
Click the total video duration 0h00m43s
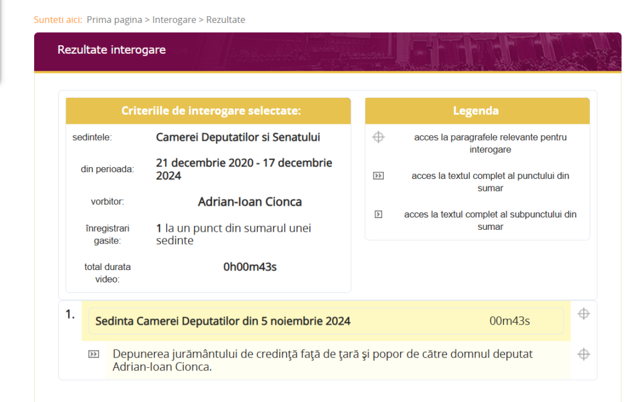coord(250,267)
